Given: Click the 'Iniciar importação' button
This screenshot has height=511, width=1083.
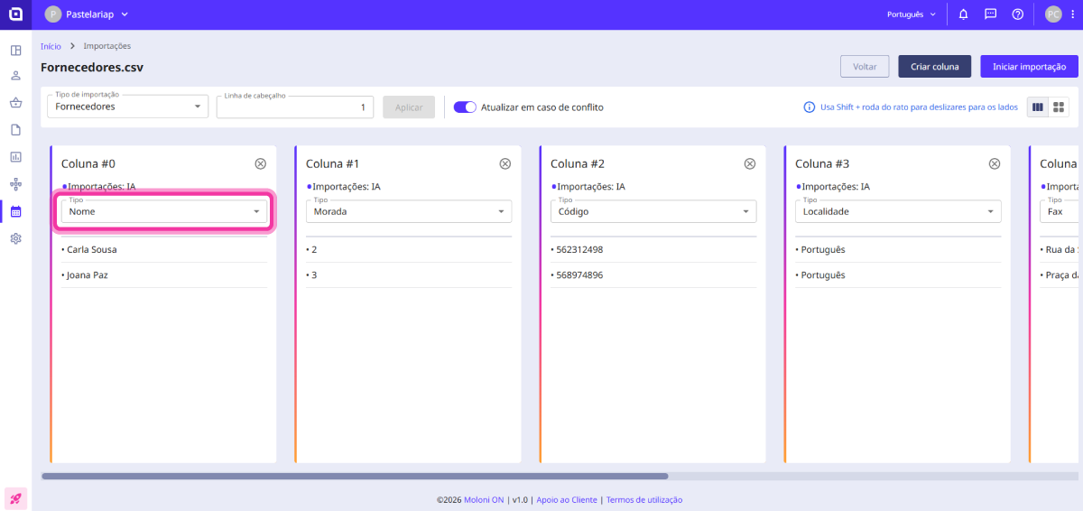Looking at the screenshot, I should pyautogui.click(x=1029, y=67).
